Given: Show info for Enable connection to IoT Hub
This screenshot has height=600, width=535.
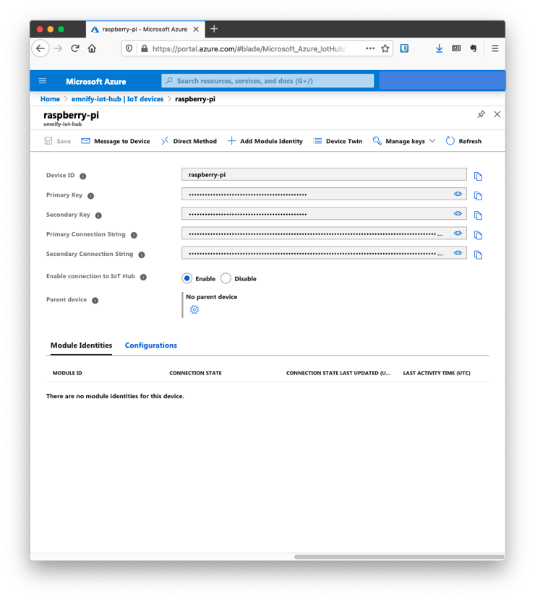Looking at the screenshot, I should coord(143,277).
